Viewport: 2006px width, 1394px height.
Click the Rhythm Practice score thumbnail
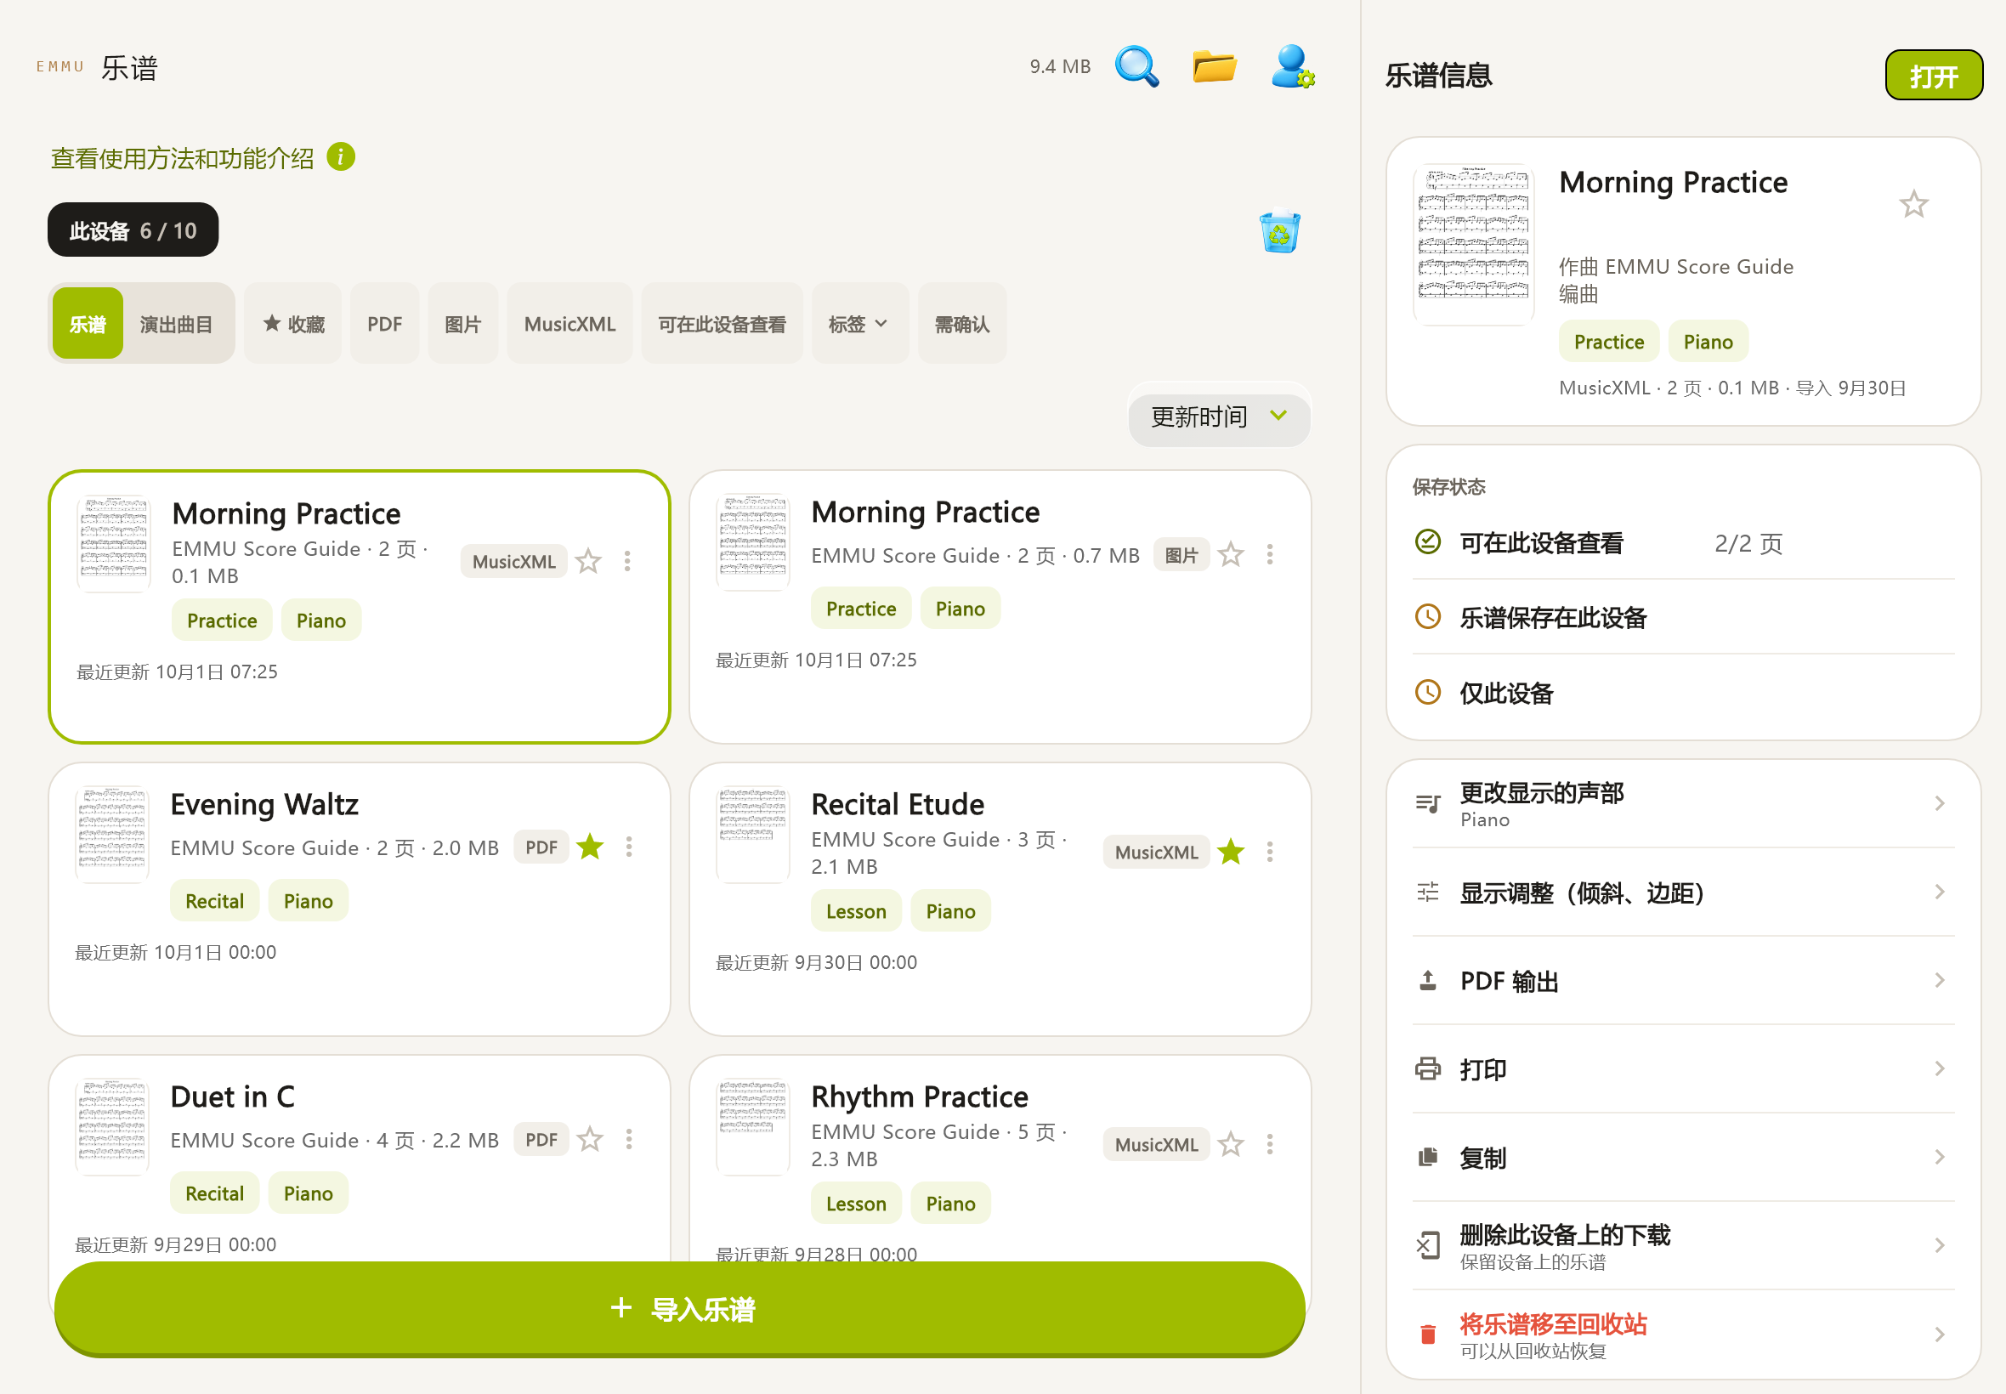[753, 1129]
